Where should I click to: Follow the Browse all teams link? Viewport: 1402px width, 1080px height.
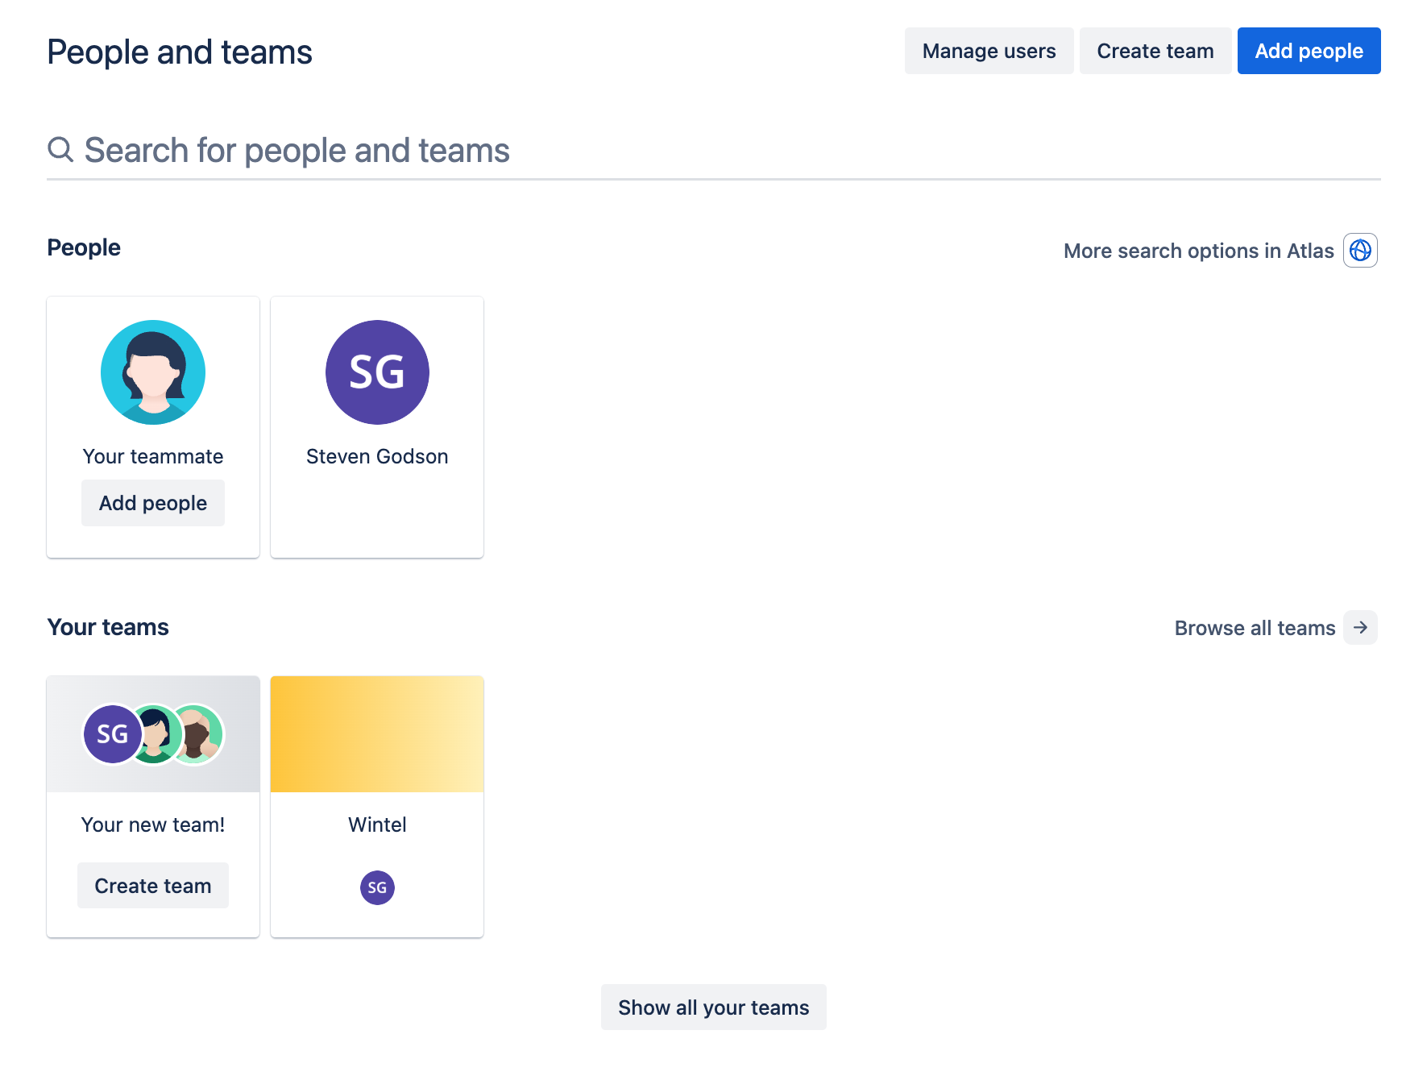coord(1255,628)
